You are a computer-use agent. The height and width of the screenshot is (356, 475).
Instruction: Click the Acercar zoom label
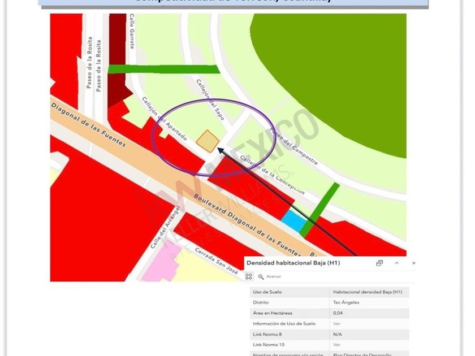(274, 276)
